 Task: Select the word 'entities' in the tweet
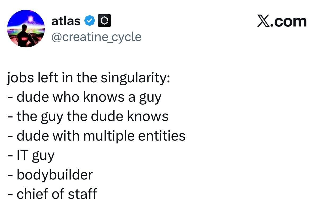[x=164, y=136]
